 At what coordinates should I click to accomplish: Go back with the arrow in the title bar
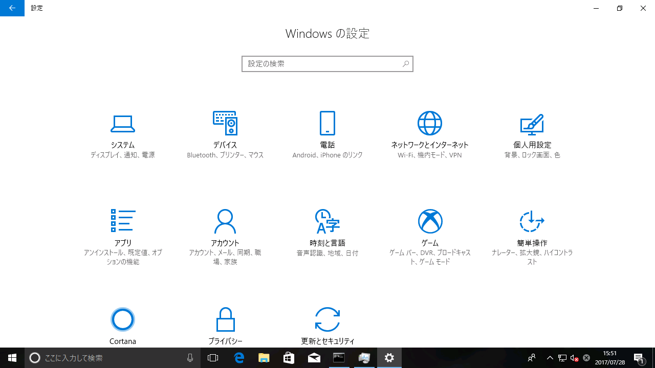[x=12, y=8]
